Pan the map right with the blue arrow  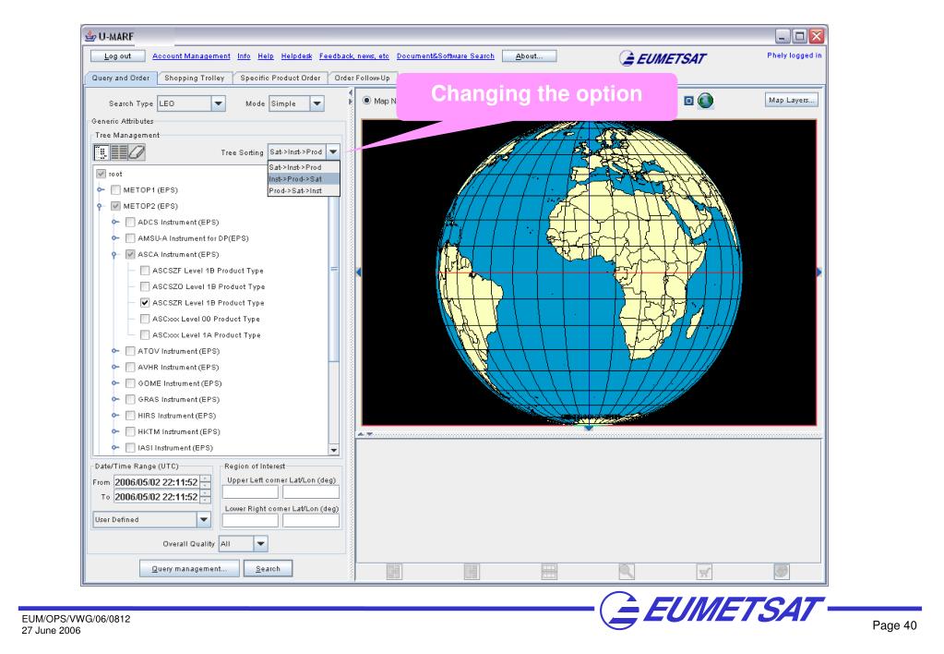click(819, 272)
